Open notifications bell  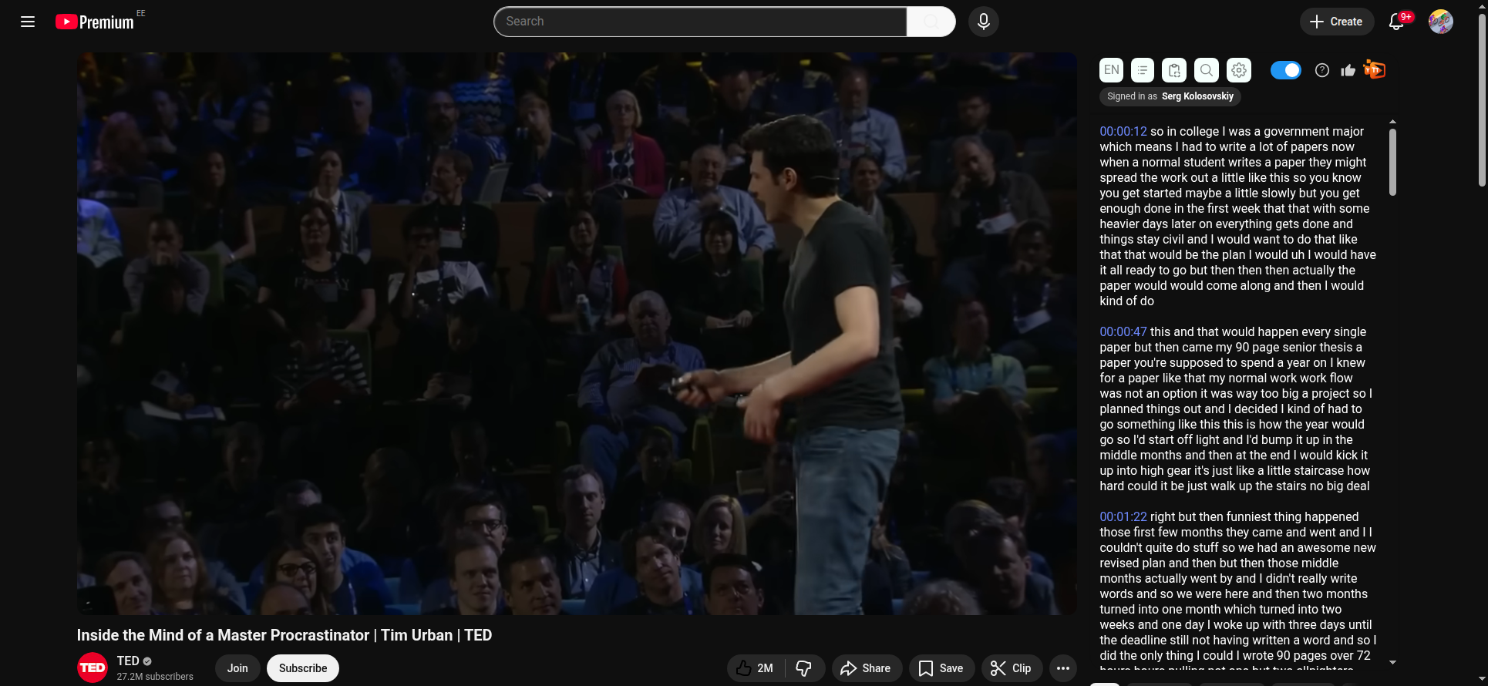[x=1396, y=22]
